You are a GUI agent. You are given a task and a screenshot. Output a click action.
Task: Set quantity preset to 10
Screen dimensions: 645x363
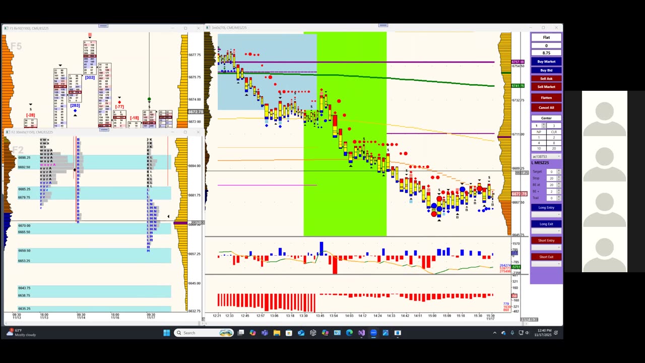pyautogui.click(x=539, y=148)
